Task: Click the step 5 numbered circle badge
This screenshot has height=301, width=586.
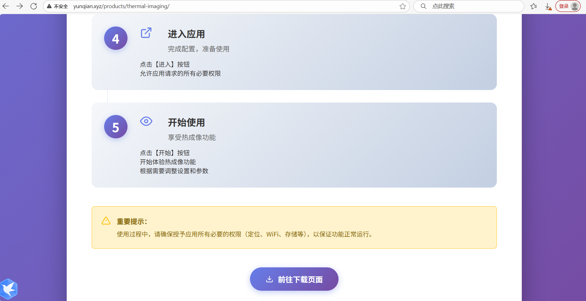Action: coord(115,127)
